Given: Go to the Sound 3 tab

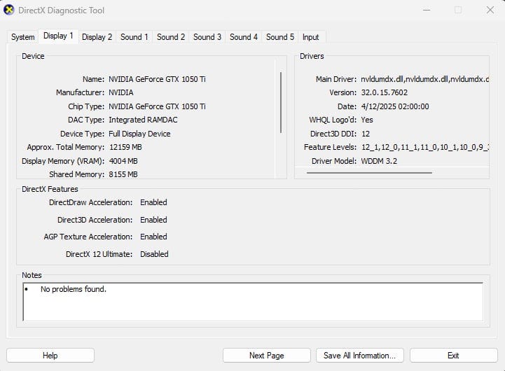Looking at the screenshot, I should (207, 37).
